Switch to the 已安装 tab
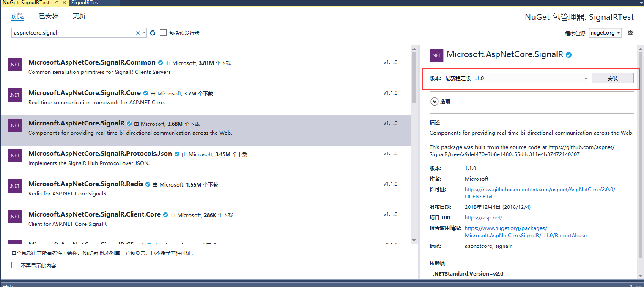644x287 pixels. click(49, 16)
